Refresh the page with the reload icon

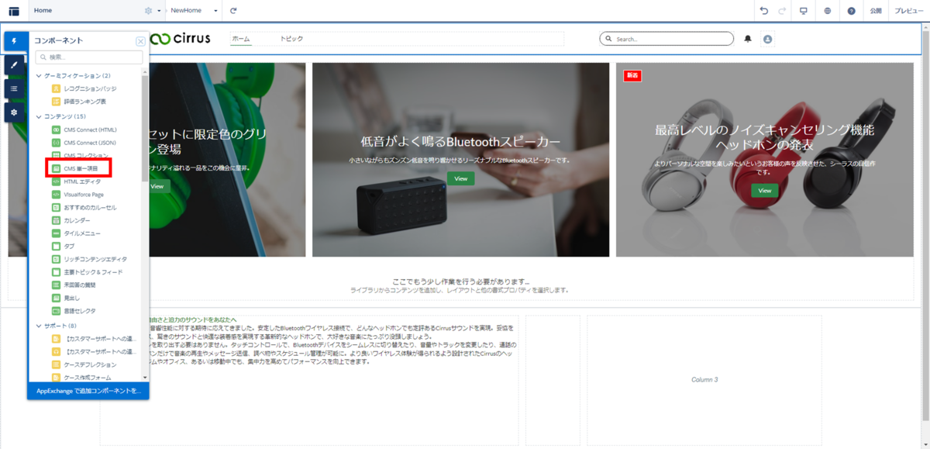tap(233, 11)
